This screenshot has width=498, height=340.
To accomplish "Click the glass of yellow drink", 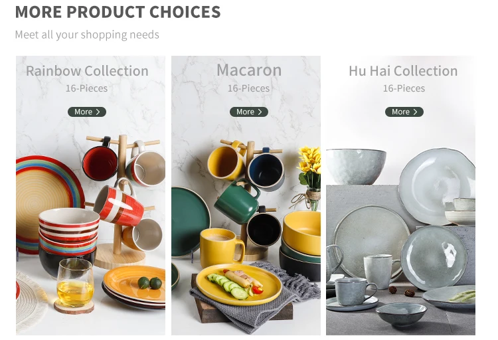I will click(75, 283).
